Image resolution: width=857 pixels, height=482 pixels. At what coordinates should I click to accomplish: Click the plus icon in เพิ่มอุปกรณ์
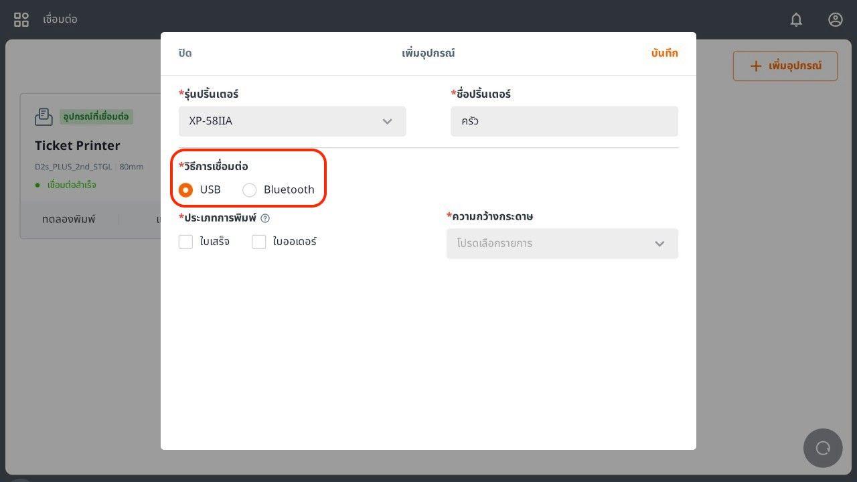coord(756,66)
